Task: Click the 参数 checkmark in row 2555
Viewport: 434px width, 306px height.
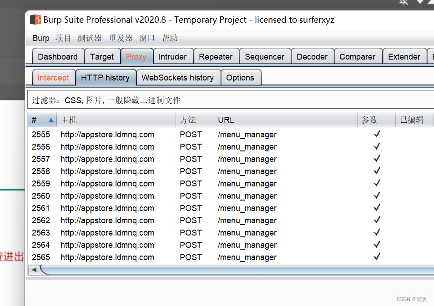Action: [x=377, y=134]
